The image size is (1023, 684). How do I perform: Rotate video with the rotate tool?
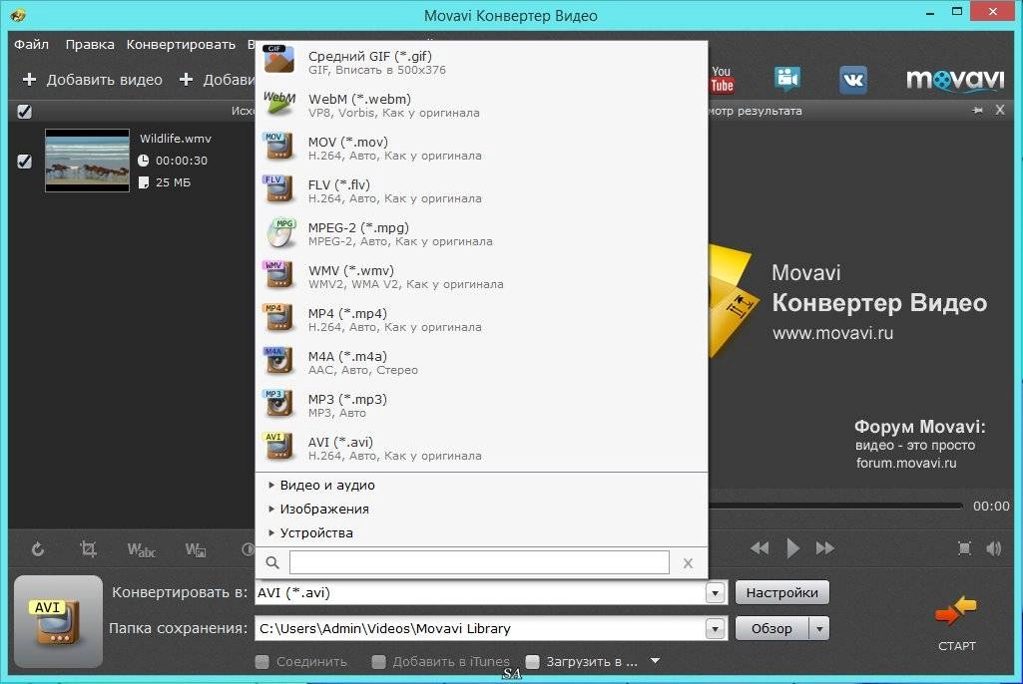pyautogui.click(x=38, y=549)
